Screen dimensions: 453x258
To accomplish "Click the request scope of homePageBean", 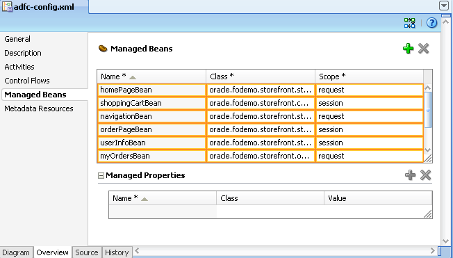I will point(370,90).
